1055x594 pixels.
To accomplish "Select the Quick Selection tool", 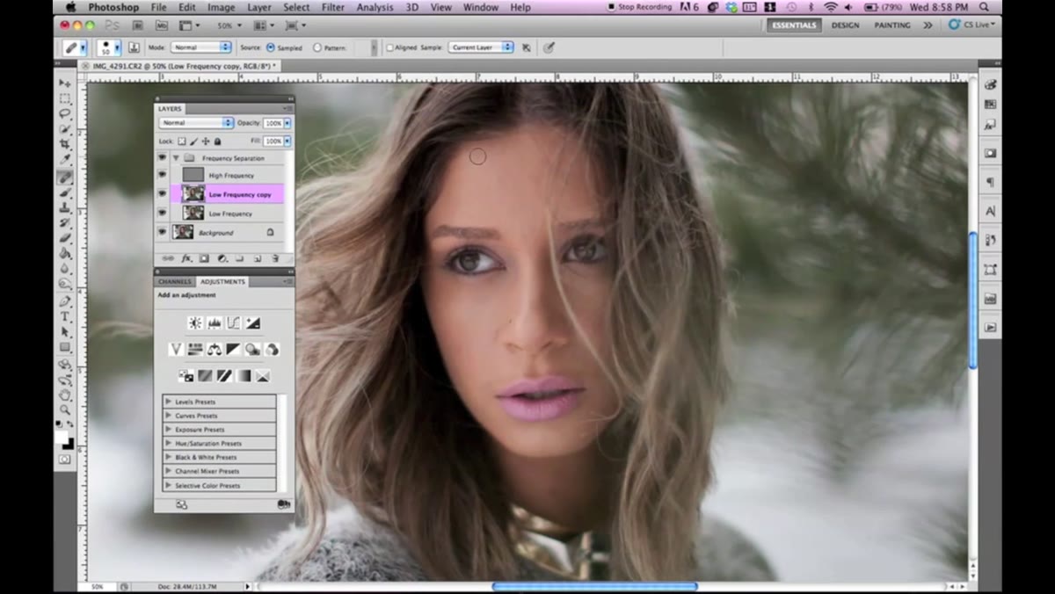I will point(65,129).
